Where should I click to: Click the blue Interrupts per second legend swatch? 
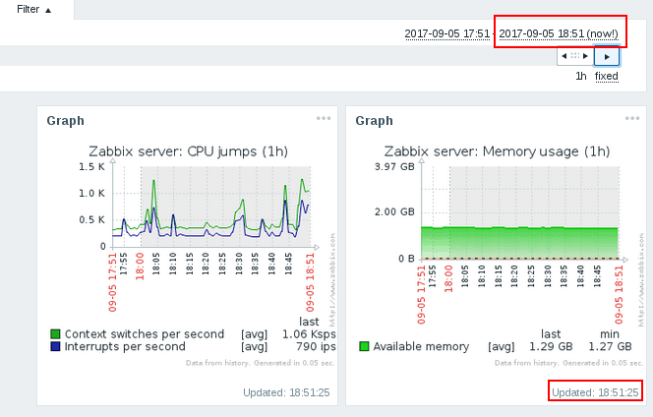click(55, 346)
